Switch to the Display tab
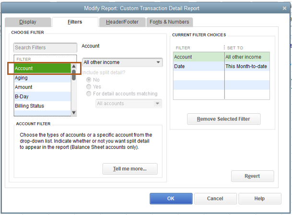292x215 pixels. coord(27,22)
